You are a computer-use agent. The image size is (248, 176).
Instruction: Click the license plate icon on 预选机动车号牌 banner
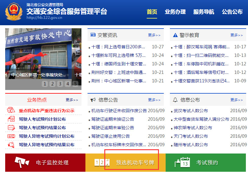[x=102, y=162]
